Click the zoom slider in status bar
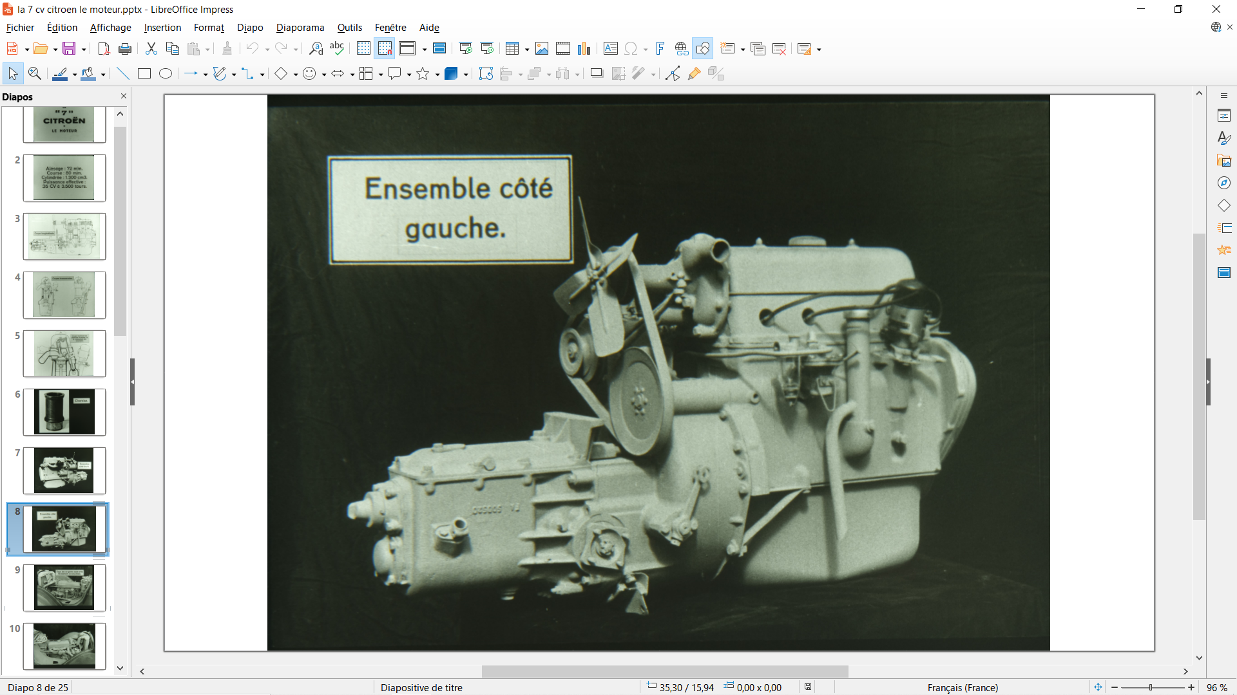1237x695 pixels. point(1151,687)
